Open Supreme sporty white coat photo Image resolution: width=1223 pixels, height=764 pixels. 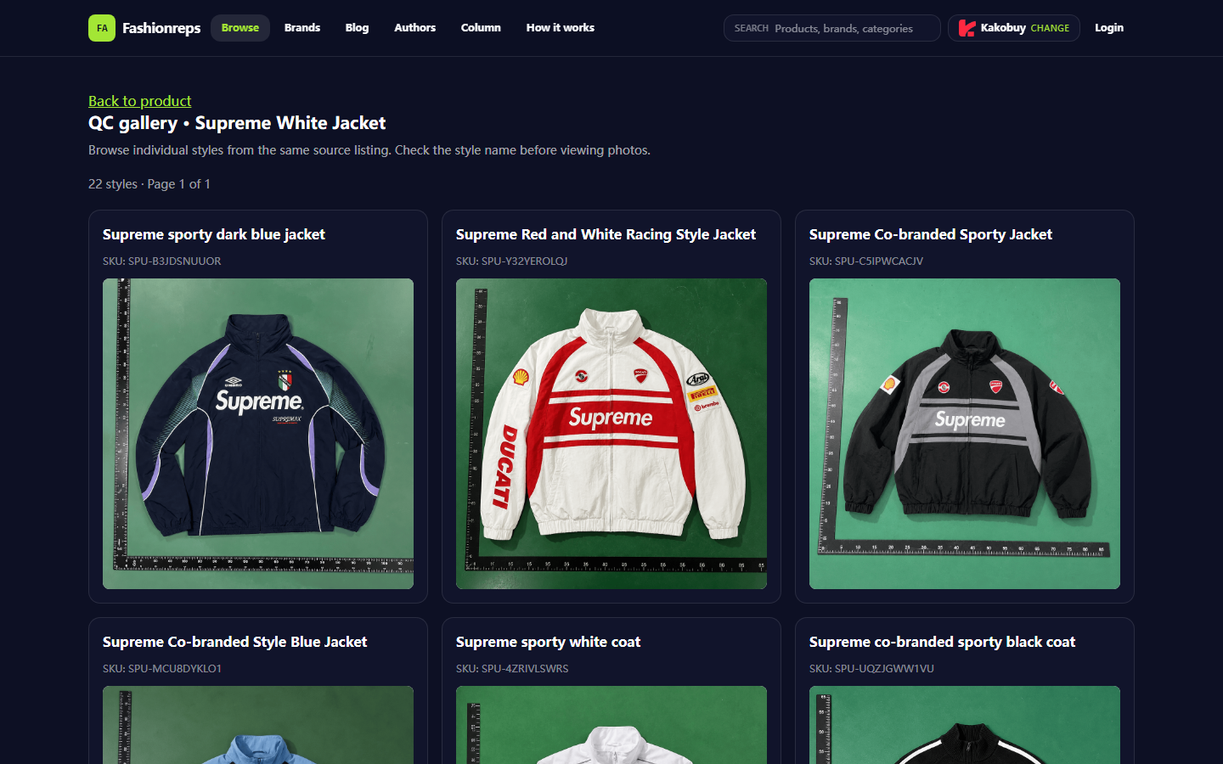tap(611, 725)
